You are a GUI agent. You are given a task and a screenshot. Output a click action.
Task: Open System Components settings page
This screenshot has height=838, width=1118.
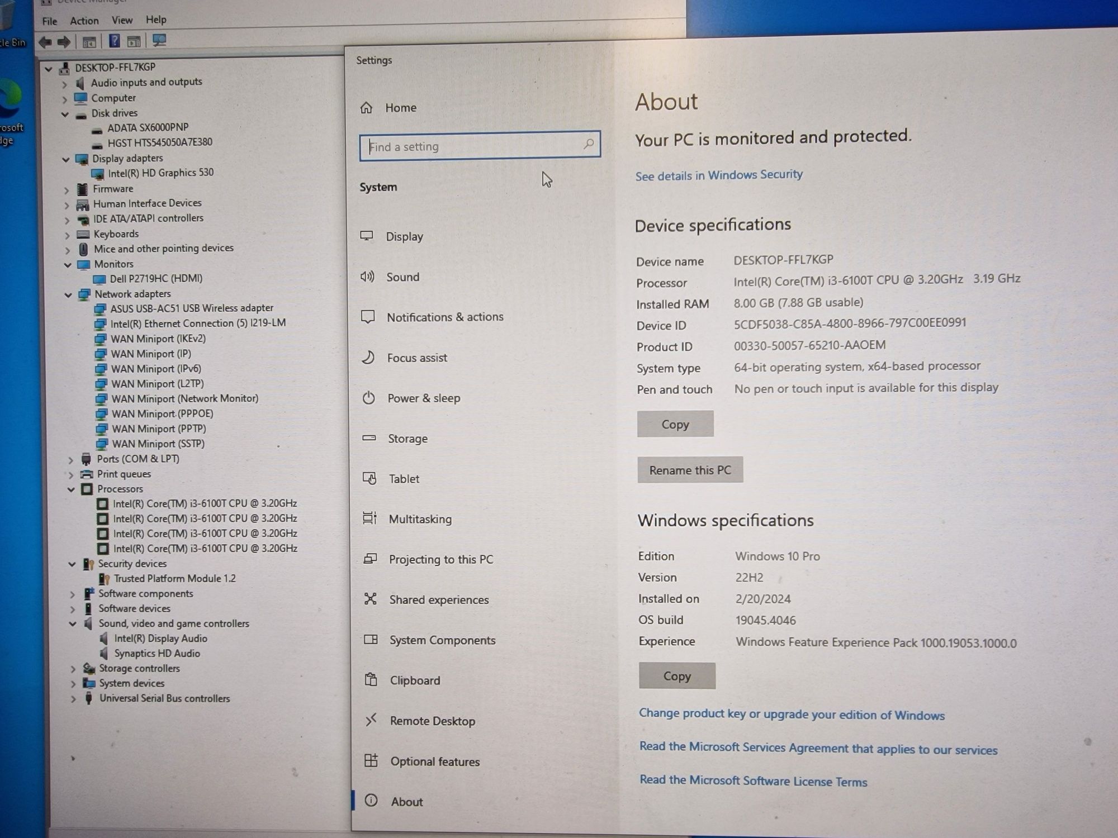pyautogui.click(x=442, y=640)
